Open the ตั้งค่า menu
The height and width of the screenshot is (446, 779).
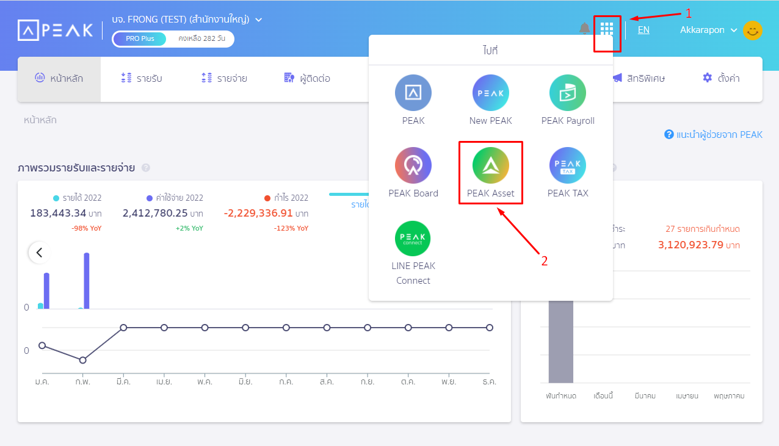[x=721, y=78]
